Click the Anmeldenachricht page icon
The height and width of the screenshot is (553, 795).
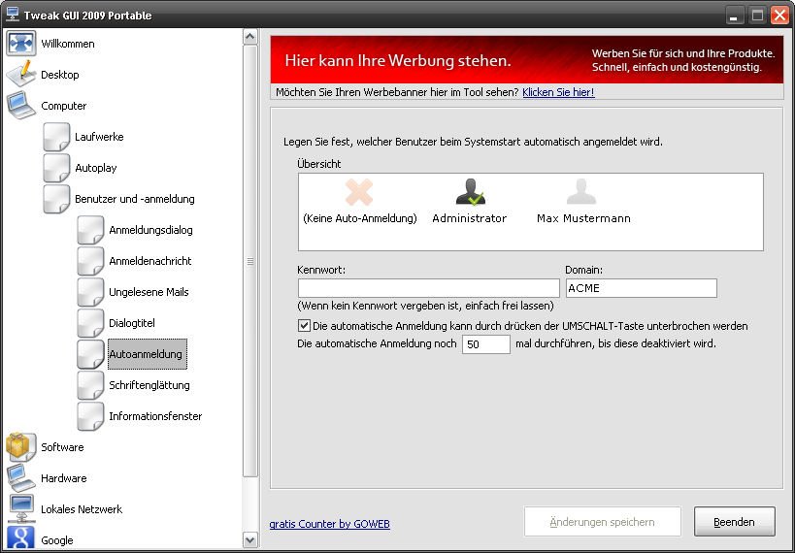click(x=90, y=261)
